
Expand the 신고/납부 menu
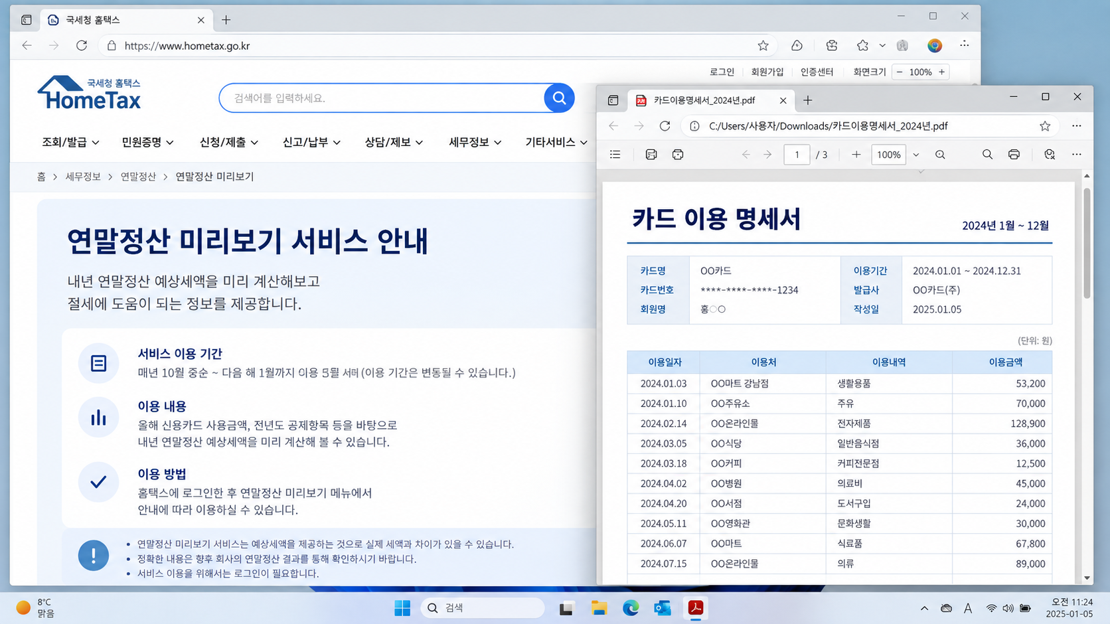click(x=311, y=142)
